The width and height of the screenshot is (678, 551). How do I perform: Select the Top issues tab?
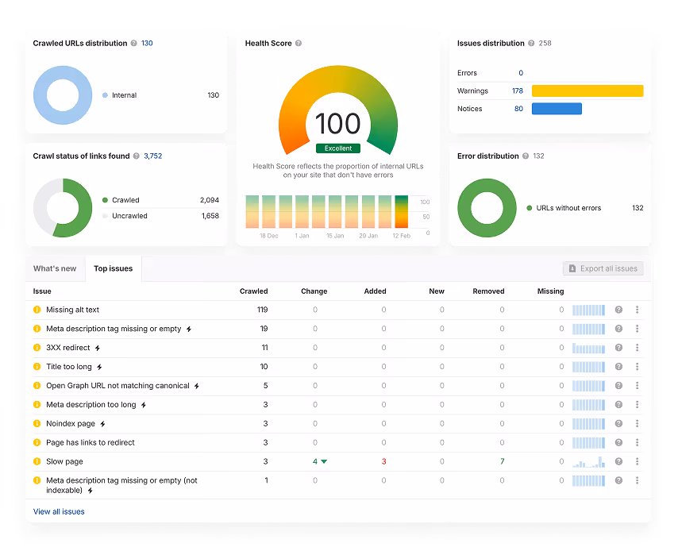114,268
